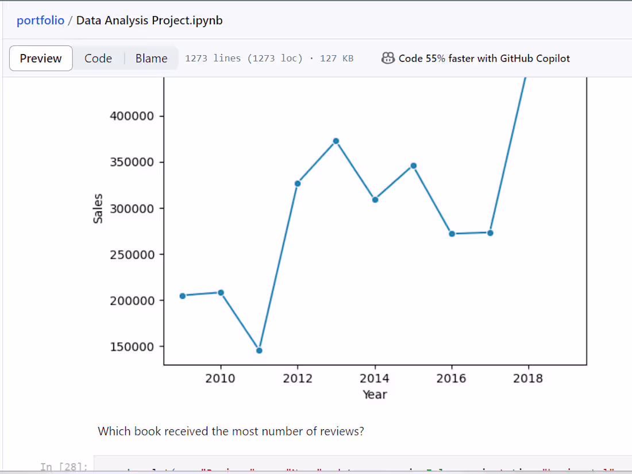The width and height of the screenshot is (632, 474).
Task: Click the 2013 peak data point
Action: [336, 140]
